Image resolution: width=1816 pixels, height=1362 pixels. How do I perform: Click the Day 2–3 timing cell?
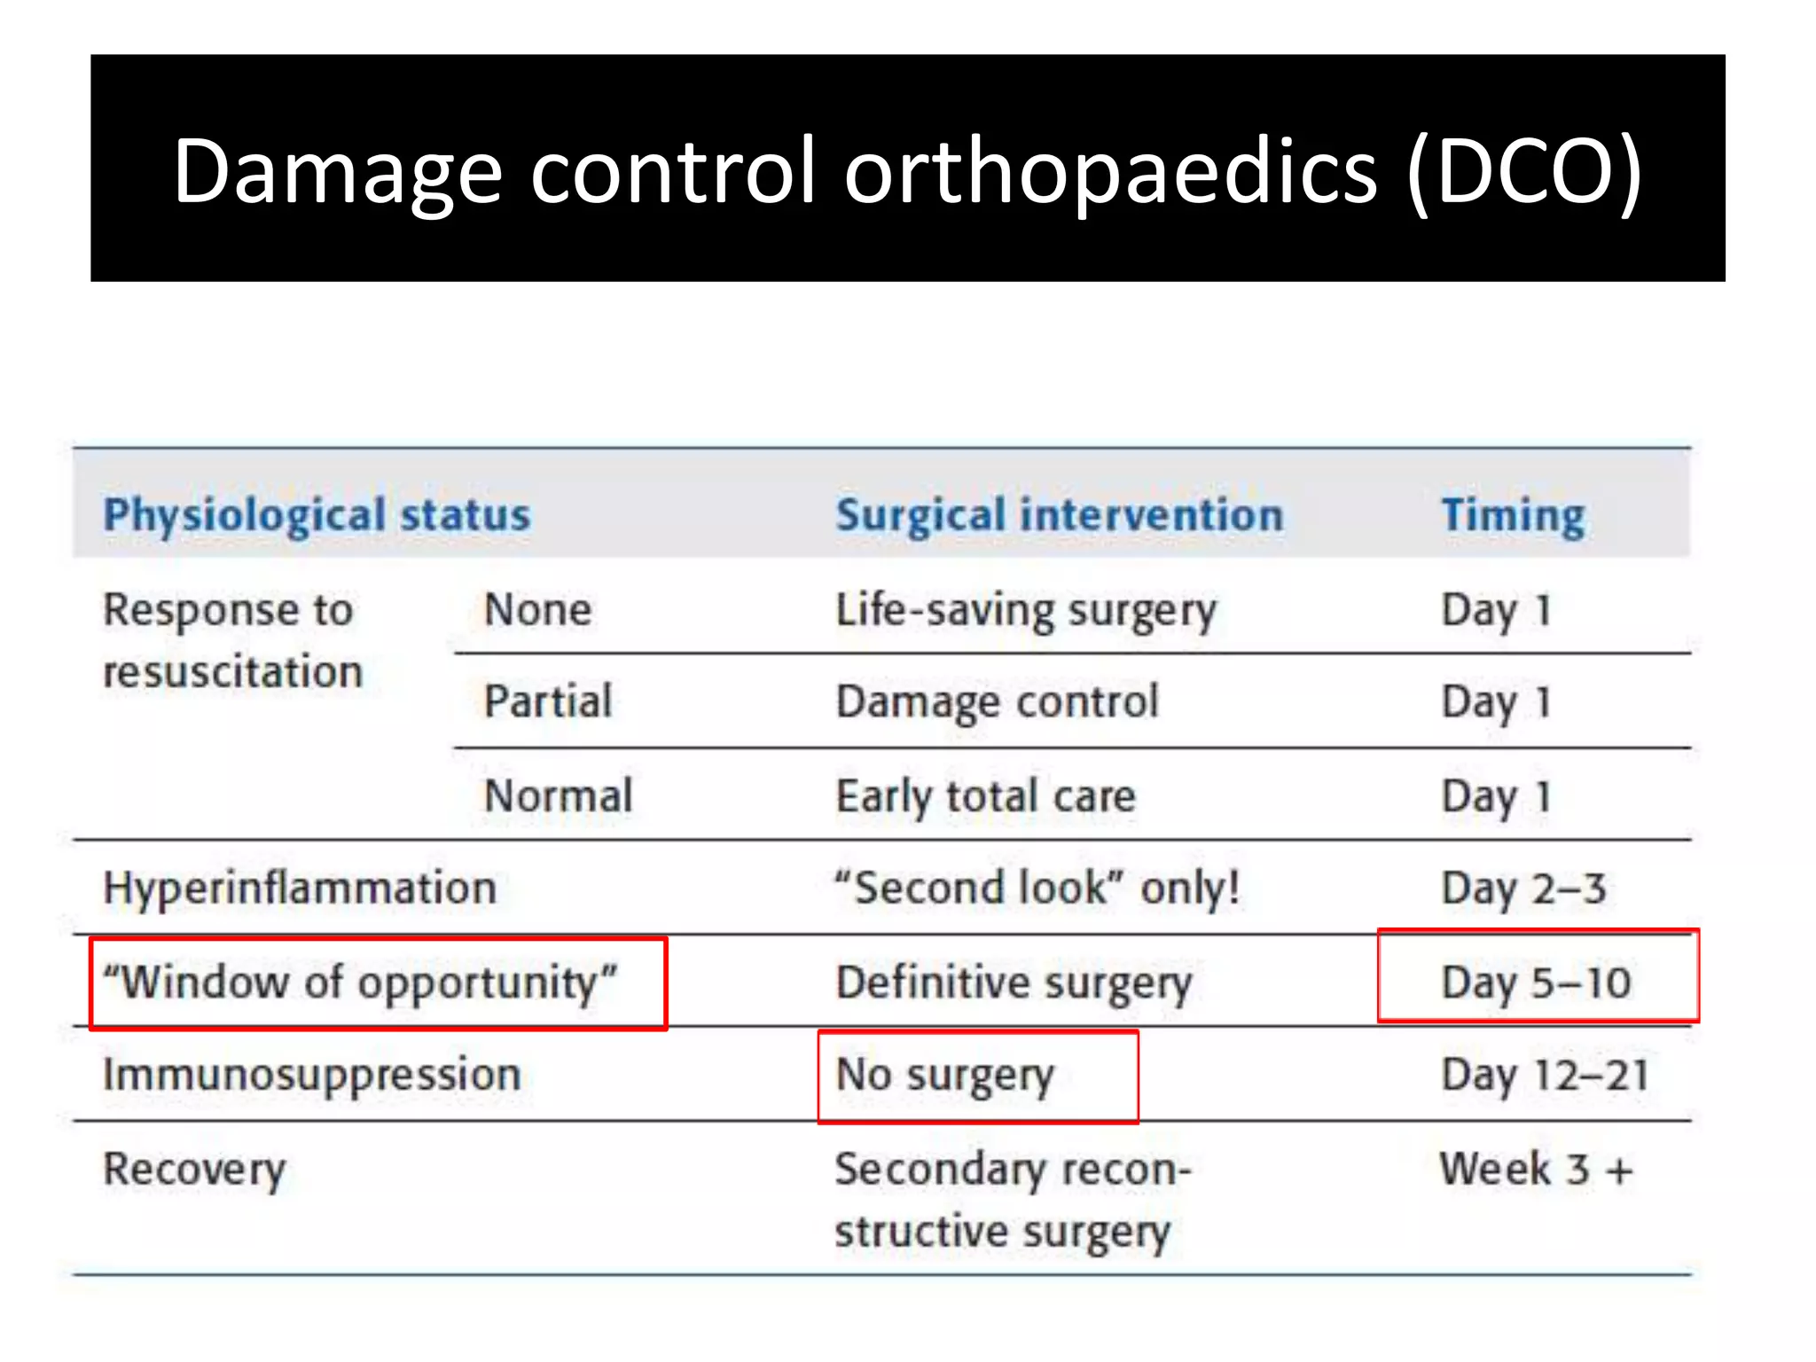click(x=1523, y=889)
